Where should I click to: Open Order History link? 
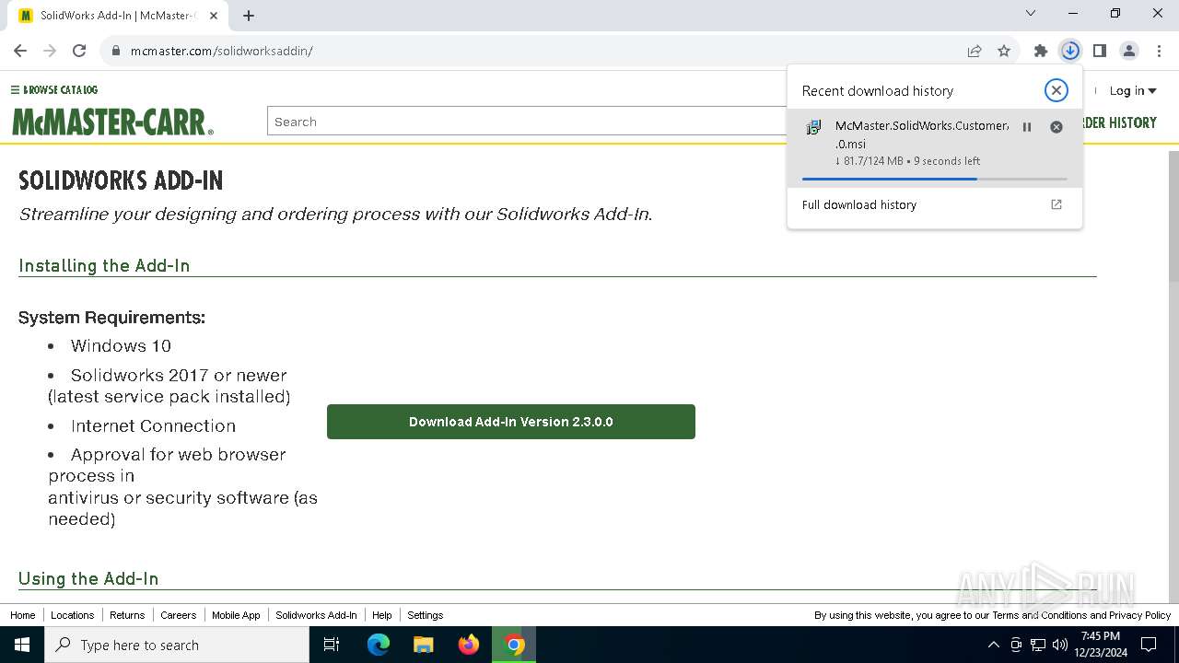coord(1119,122)
